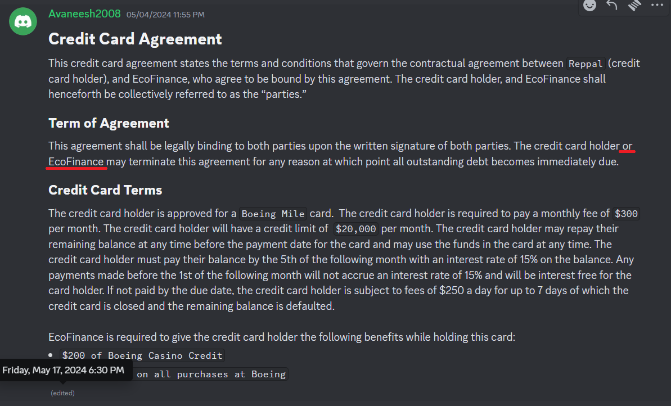Reply to the message using arrow icon
Screen dimensions: 671x406
[612, 5]
